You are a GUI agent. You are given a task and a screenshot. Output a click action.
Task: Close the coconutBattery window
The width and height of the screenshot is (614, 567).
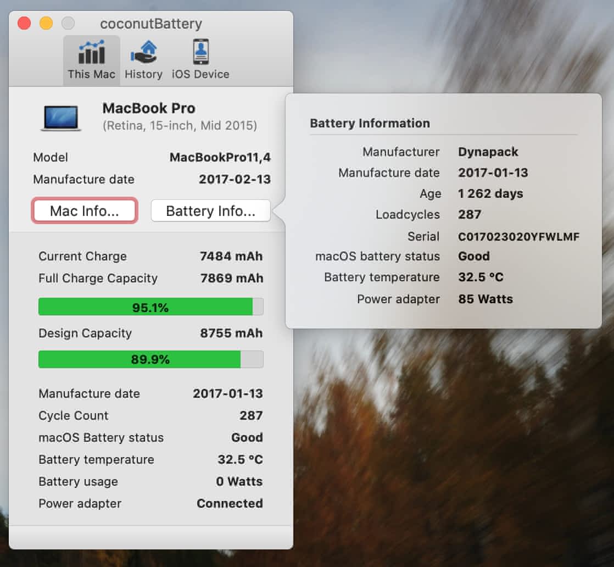pyautogui.click(x=24, y=23)
